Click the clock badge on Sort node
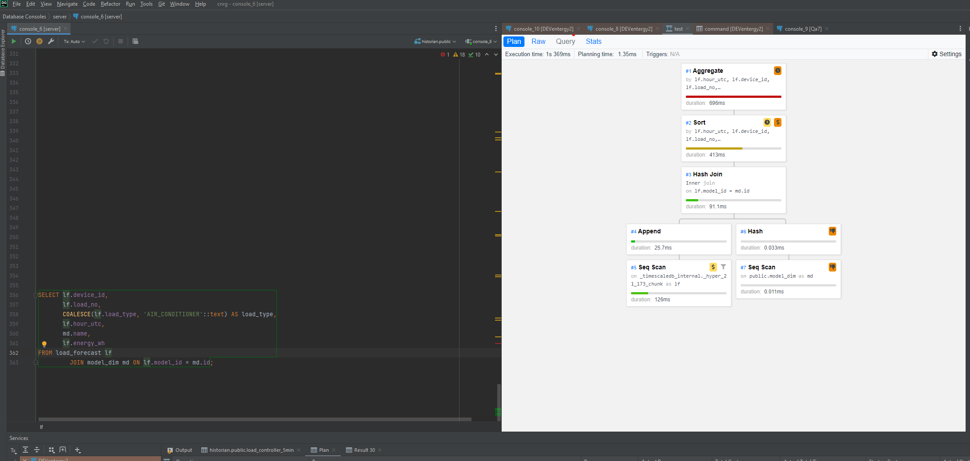Viewport: 970px width, 461px height. [767, 122]
